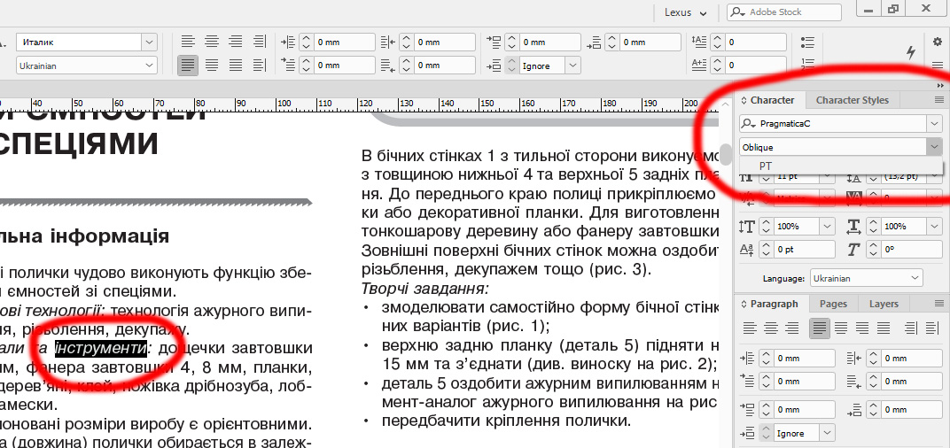Click space after field in Paragraph panel
The height and width of the screenshot is (448, 950).
tap(911, 411)
